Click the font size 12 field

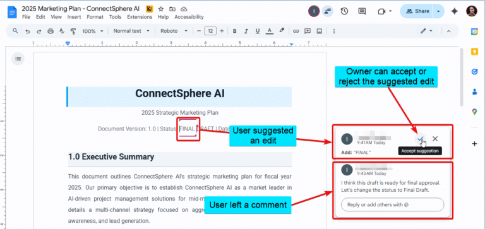[210, 31]
